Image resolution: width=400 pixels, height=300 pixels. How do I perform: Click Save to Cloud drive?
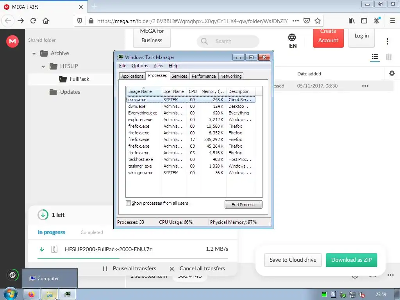(293, 260)
